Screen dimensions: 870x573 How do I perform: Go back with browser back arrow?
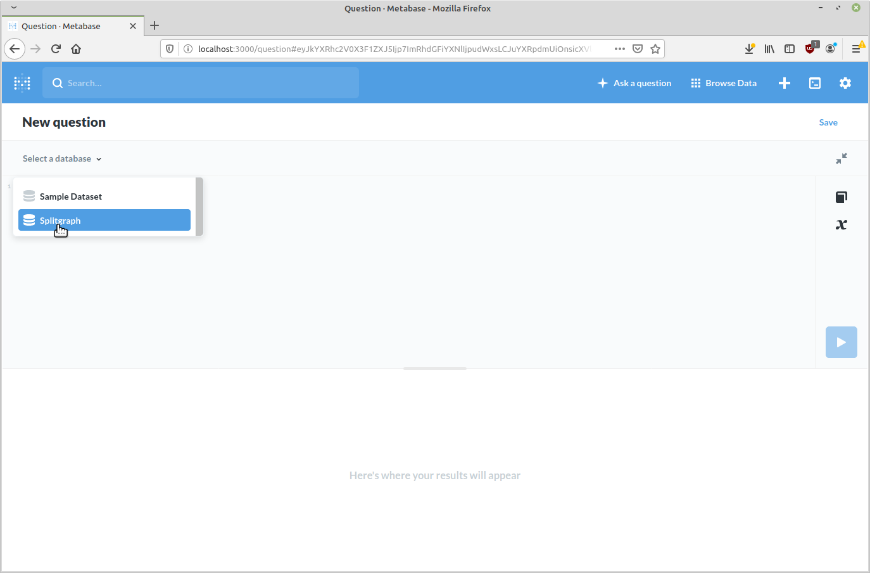15,49
